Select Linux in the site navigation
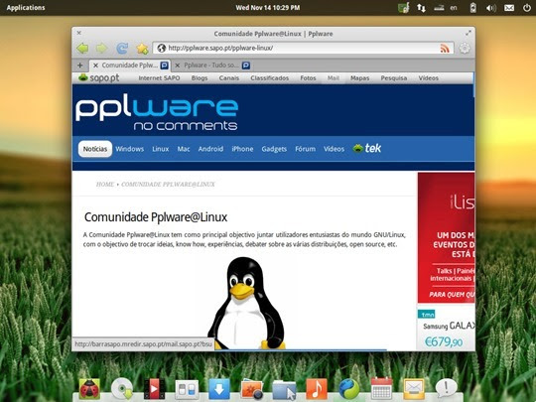The image size is (536, 402). (x=161, y=149)
